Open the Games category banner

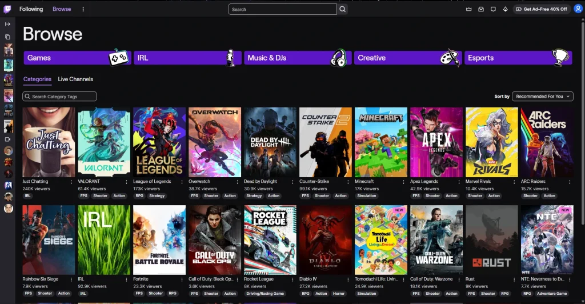coord(77,58)
